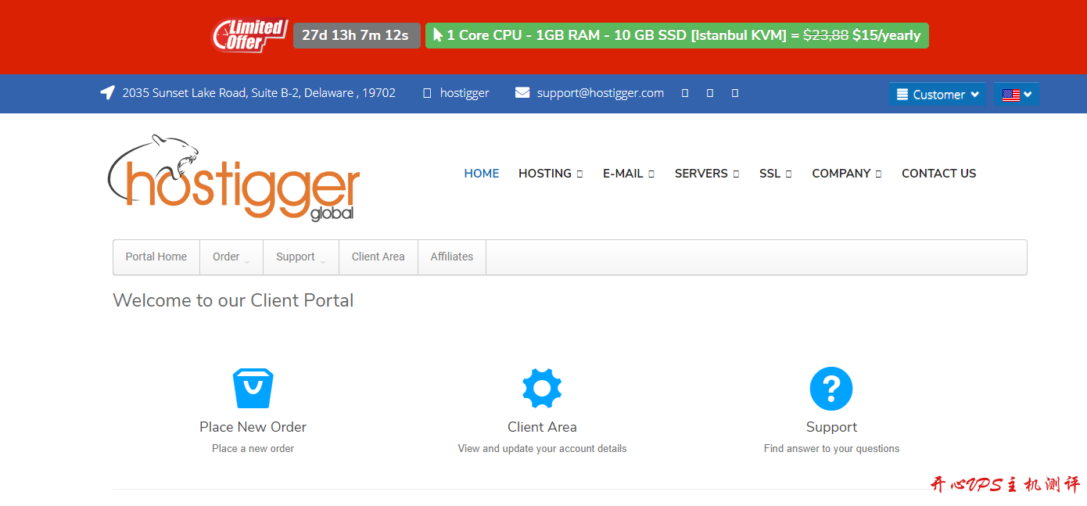Open the Customer dropdown menu
1087x506 pixels.
[937, 95]
